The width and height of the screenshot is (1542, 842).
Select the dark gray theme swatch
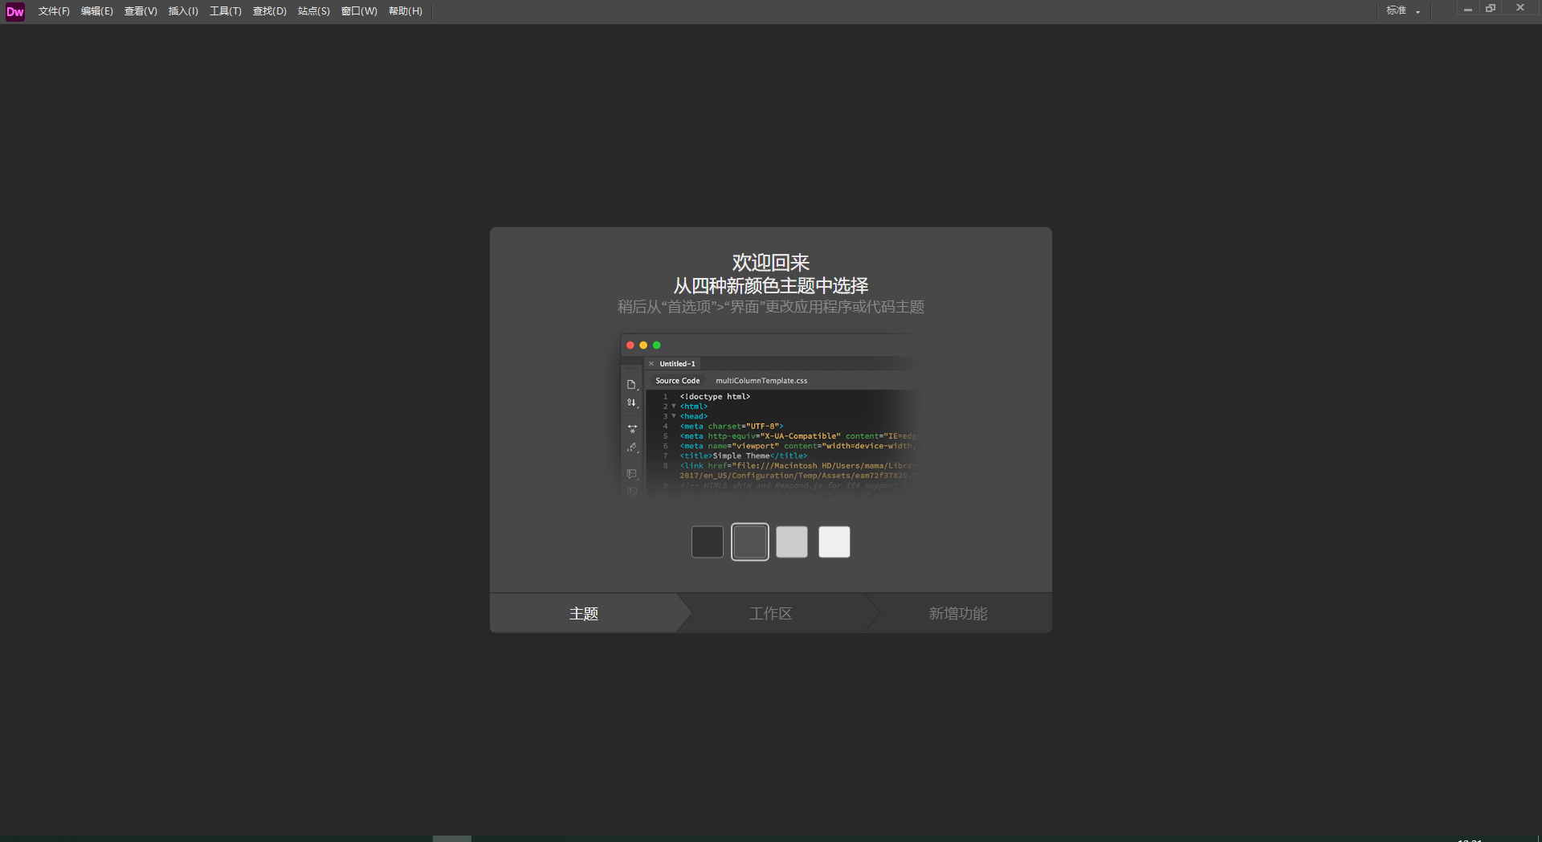point(750,542)
